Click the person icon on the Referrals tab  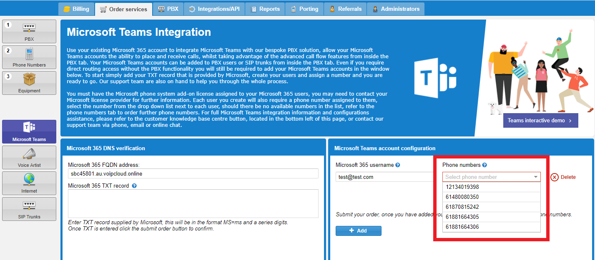tap(332, 9)
